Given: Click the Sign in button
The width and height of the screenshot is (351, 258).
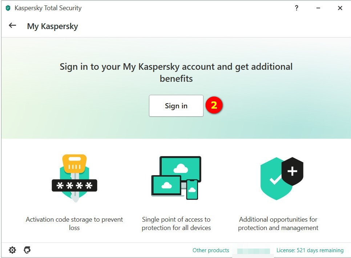Looking at the screenshot, I should click(176, 106).
